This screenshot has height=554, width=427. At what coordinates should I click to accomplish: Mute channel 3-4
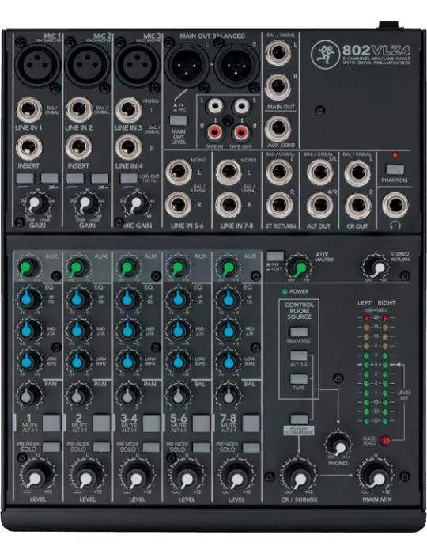[x=151, y=423]
